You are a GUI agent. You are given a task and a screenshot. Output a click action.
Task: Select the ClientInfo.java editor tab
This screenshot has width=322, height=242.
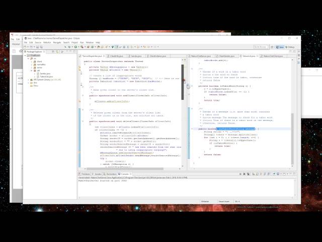116,56
